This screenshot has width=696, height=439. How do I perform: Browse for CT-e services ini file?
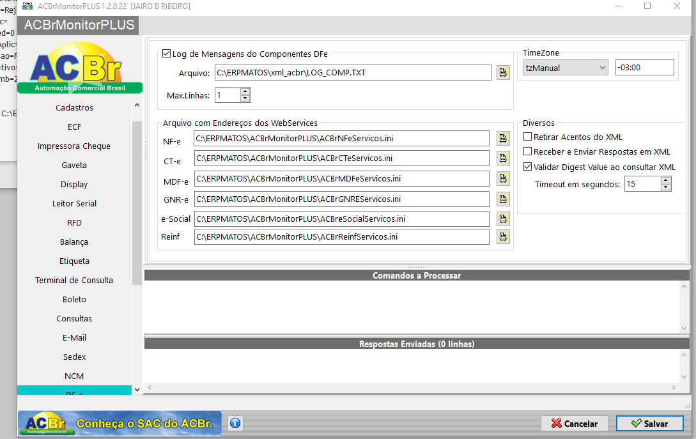[x=503, y=158]
